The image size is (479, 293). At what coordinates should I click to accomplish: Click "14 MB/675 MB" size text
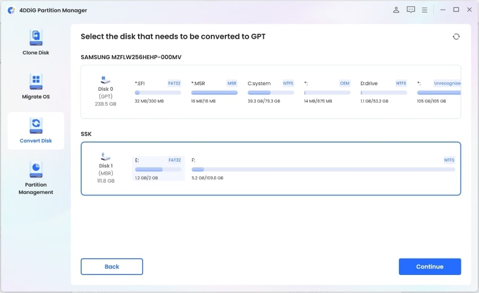[x=318, y=101]
